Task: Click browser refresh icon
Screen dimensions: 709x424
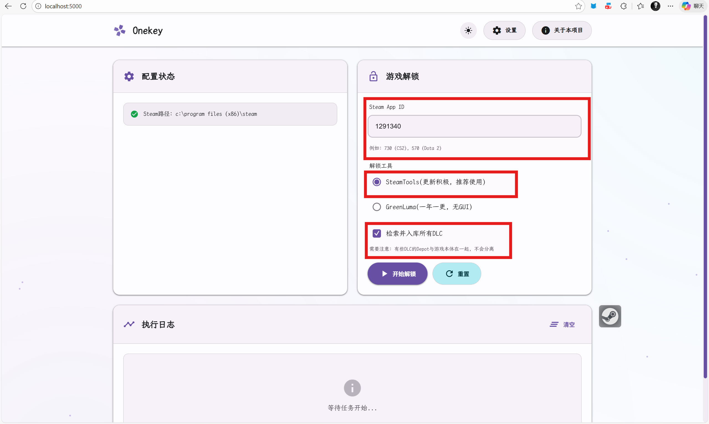Action: click(23, 6)
